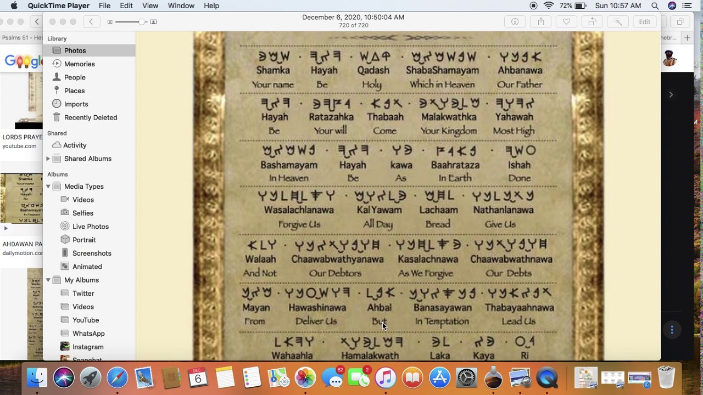703x395 pixels.
Task: Open Siri from the menu bar
Action: click(x=672, y=5)
